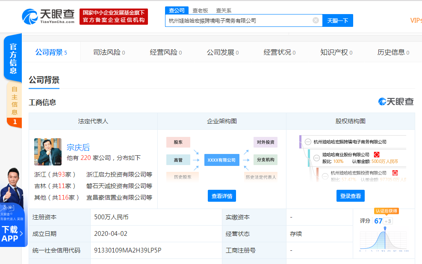
Task: Click the orange badge under 自主信息
Action: [x=14, y=122]
